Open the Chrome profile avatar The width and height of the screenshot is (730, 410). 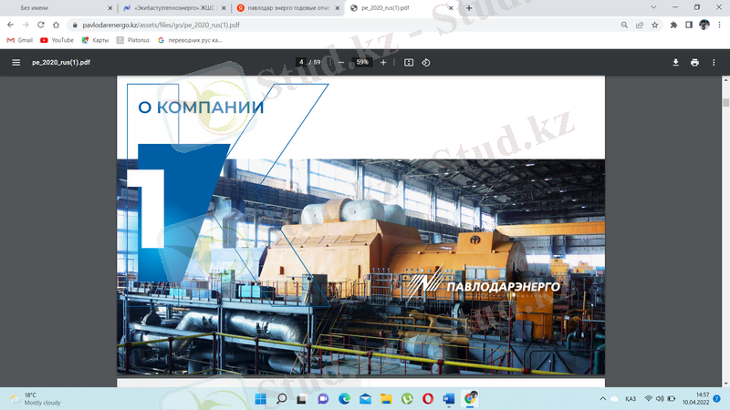point(704,25)
